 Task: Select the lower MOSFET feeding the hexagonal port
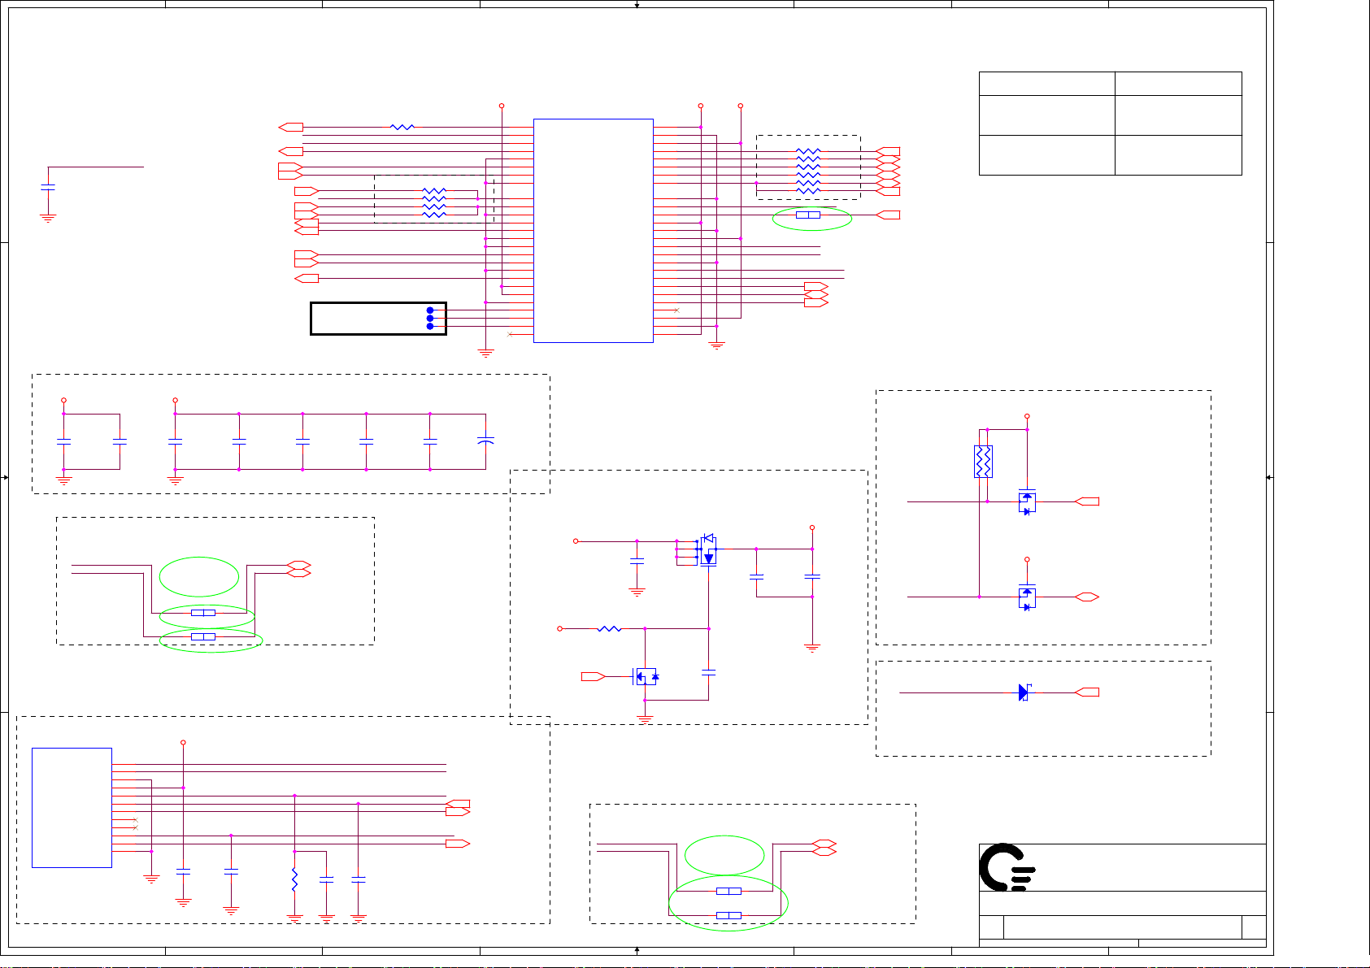pyautogui.click(x=1027, y=597)
